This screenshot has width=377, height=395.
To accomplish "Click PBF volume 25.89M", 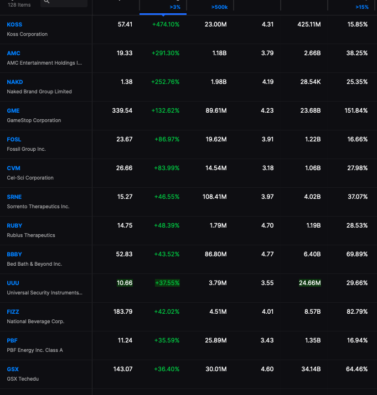I will tap(216, 340).
